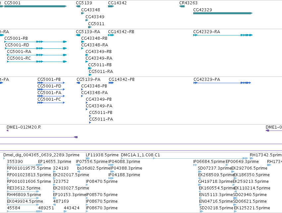The image size is (282, 213).
Task: Click the IP08670.3prime EST
Action: [x=87, y=212]
